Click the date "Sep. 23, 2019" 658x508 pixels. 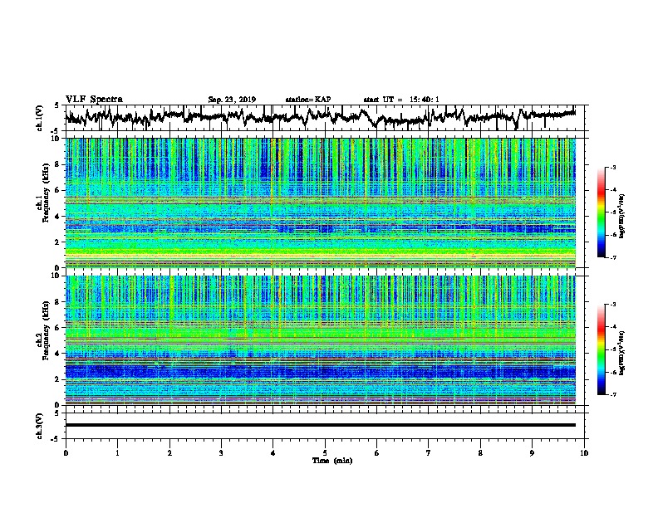(232, 100)
